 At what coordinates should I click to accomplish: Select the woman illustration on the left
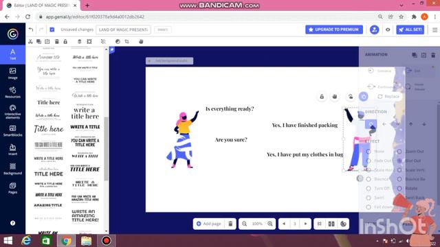(x=182, y=139)
